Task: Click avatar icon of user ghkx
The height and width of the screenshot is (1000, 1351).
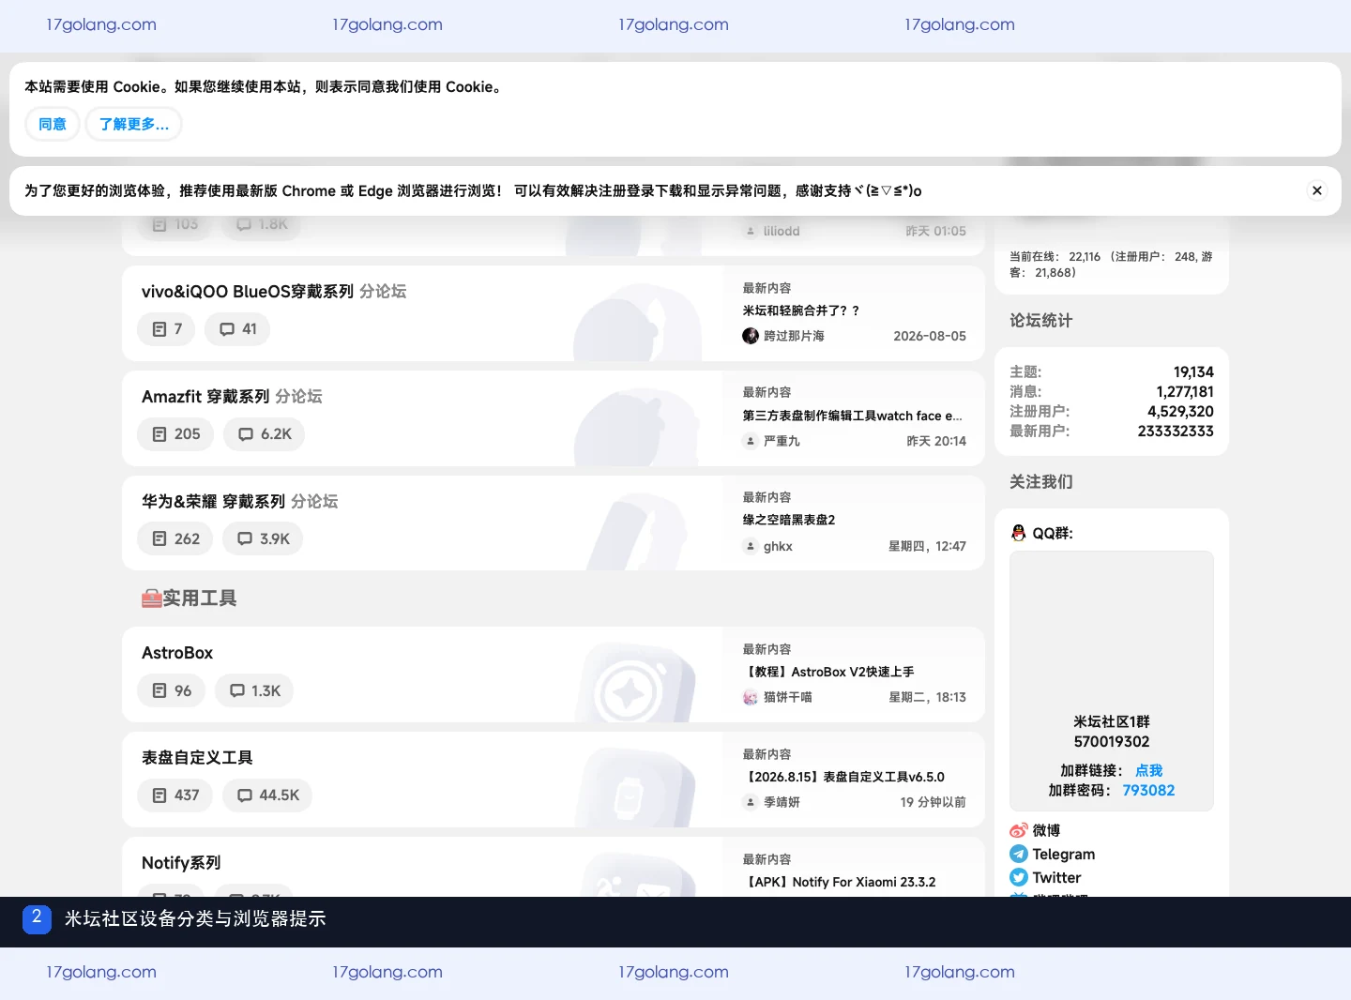Action: (x=751, y=546)
